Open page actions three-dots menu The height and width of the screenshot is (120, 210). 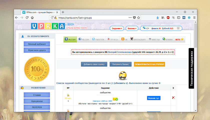coord(130,17)
